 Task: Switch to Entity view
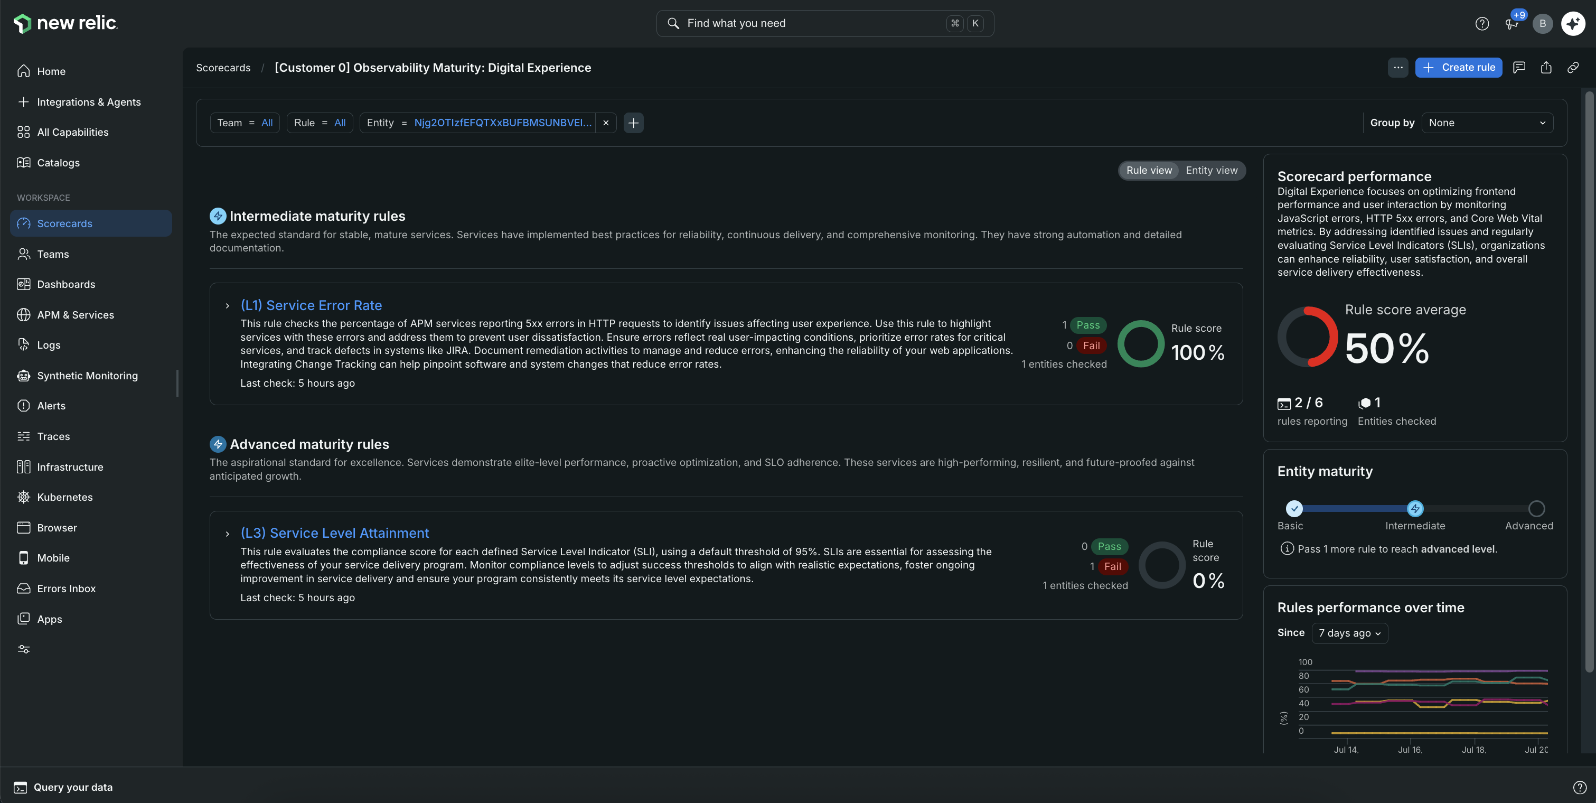point(1211,171)
